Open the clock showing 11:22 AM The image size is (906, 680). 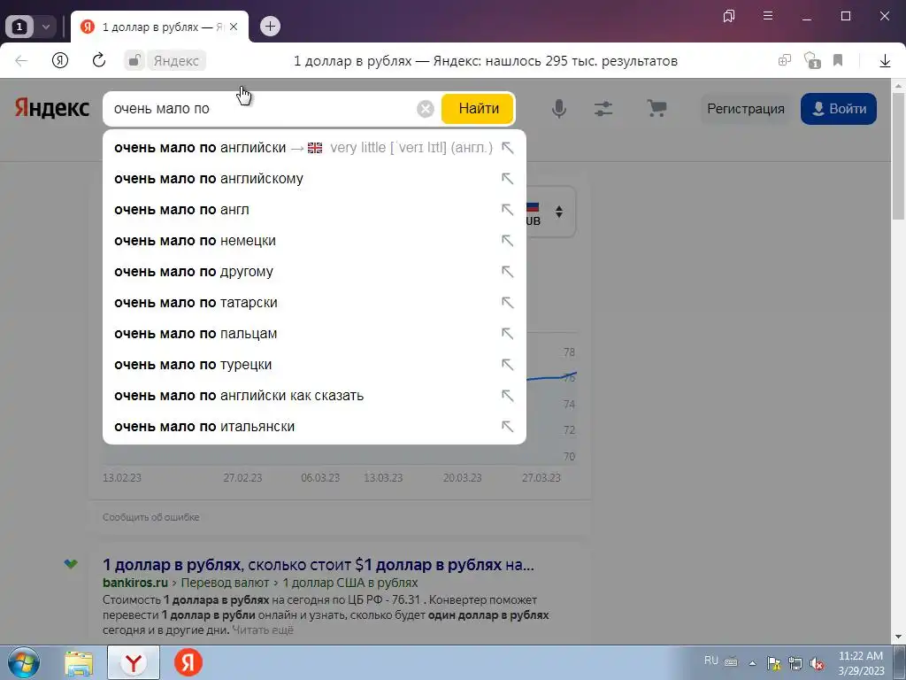point(861,663)
